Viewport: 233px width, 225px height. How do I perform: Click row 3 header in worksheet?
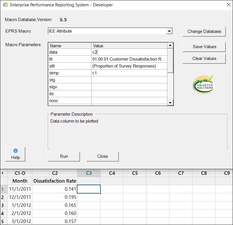tap(3, 205)
